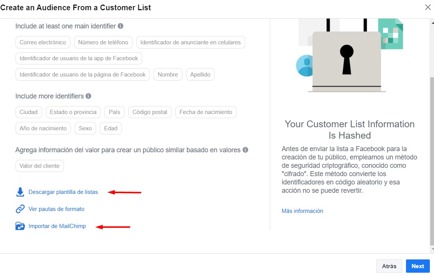434x278 pixels.
Task: Click info icon beside main identifier heading
Action: pos(120,26)
